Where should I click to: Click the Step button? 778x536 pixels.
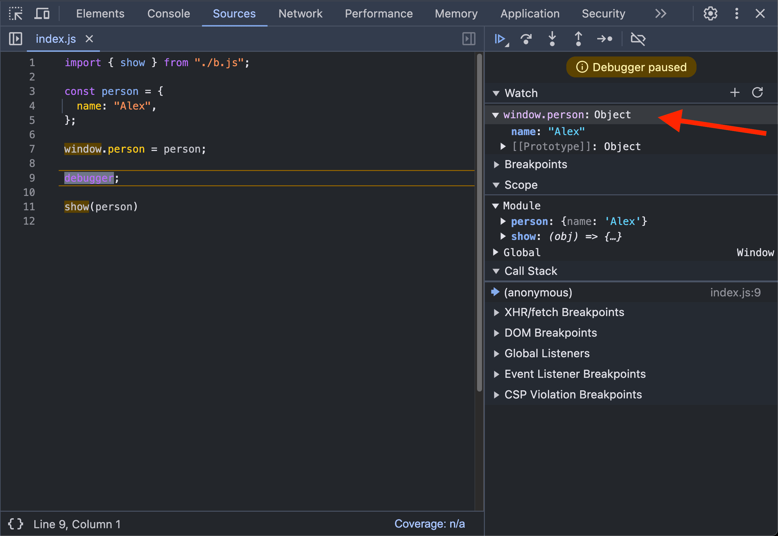pos(605,39)
